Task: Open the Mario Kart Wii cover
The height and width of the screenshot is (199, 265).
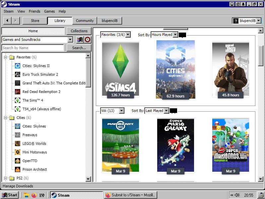Action: click(x=120, y=145)
